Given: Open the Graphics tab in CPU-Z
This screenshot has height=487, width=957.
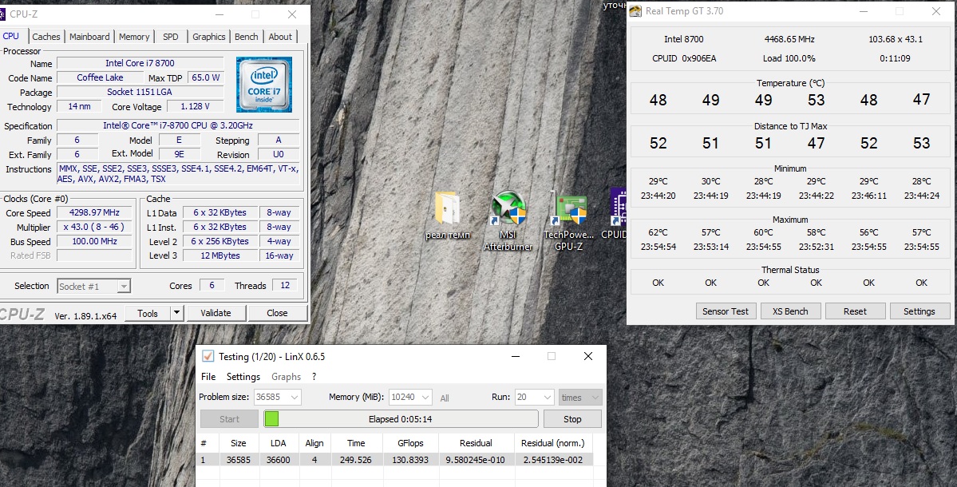Looking at the screenshot, I should (209, 37).
